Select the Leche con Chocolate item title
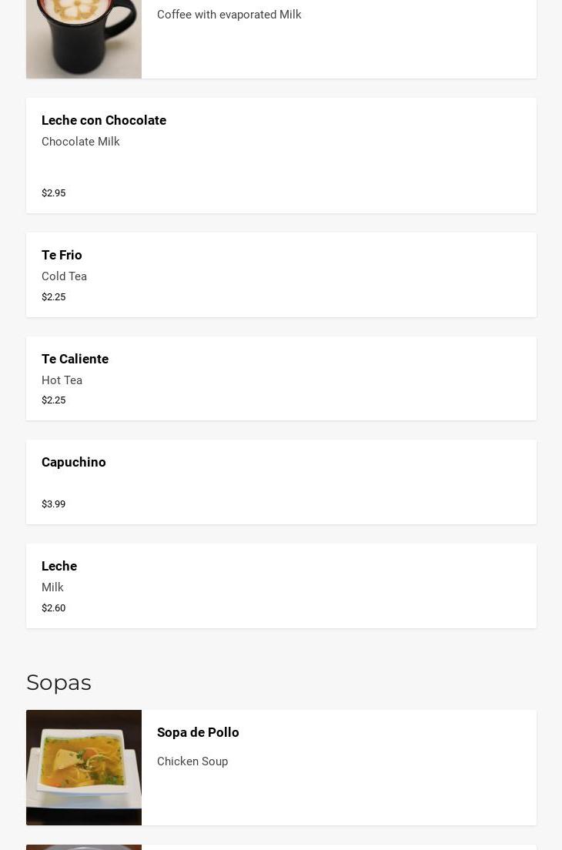This screenshot has height=850, width=562. click(104, 120)
